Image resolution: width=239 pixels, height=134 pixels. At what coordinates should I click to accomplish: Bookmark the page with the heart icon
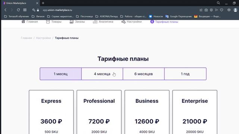[x=221, y=10]
